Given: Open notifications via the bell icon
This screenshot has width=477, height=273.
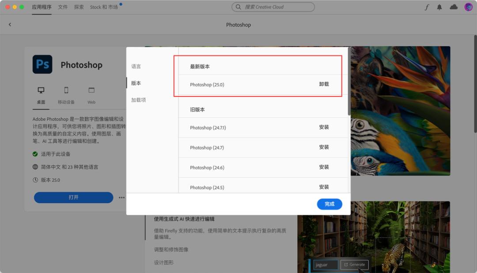Looking at the screenshot, I should coord(439,7).
